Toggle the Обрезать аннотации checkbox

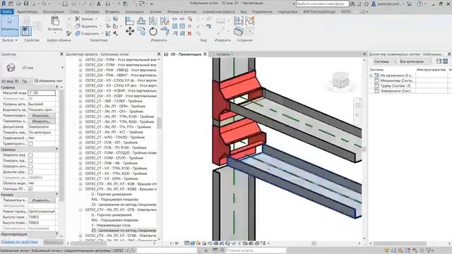[x=30, y=167]
